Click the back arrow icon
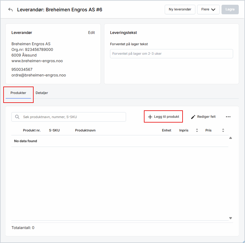The image size is (245, 243). tap(10, 10)
